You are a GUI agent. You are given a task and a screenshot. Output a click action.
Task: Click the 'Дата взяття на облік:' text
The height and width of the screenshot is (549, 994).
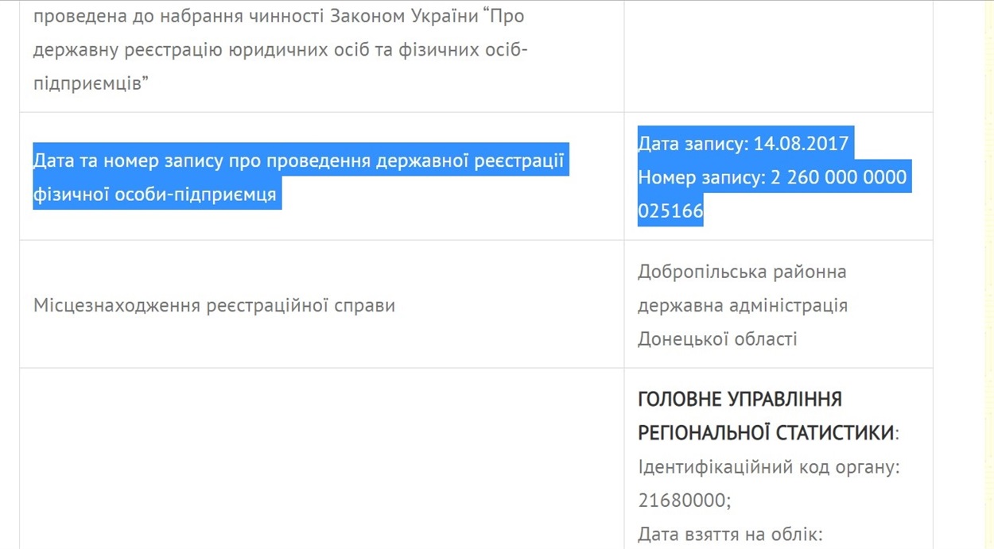click(x=729, y=534)
